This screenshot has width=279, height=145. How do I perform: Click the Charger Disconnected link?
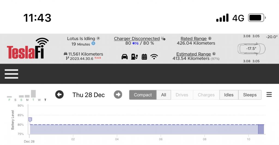coord(137,39)
